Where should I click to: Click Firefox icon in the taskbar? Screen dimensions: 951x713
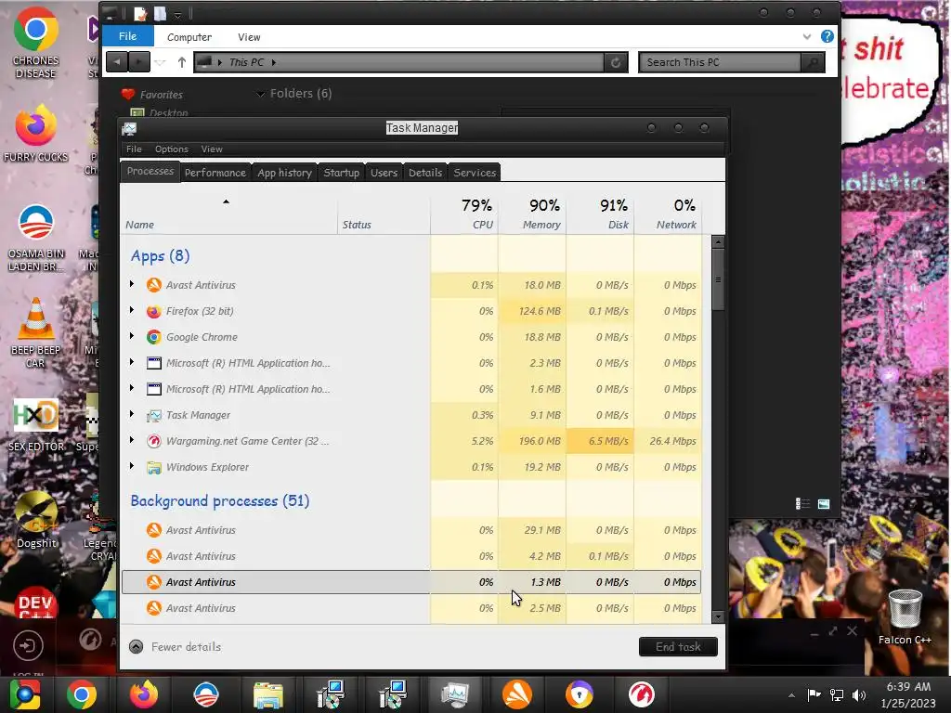(x=144, y=694)
